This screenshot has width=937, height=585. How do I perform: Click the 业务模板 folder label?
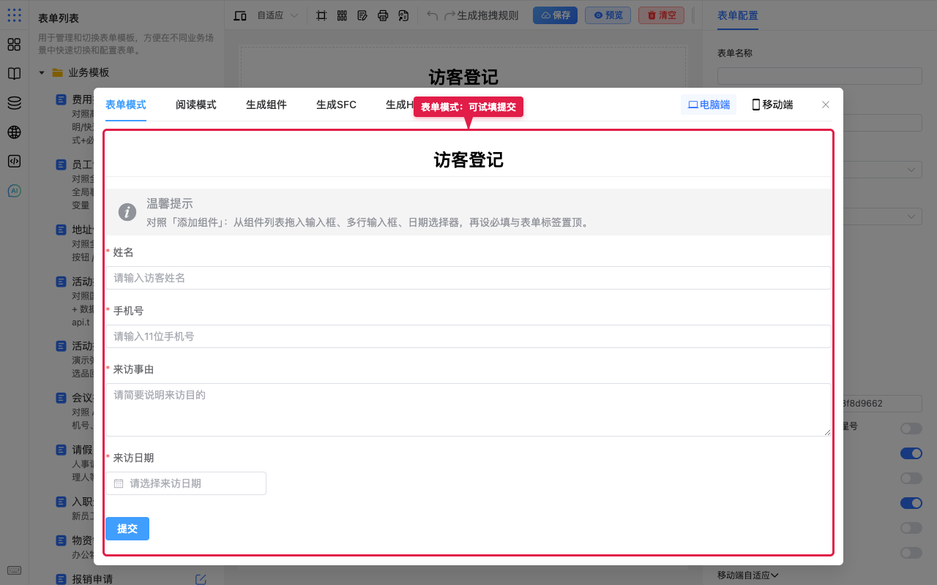pyautogui.click(x=89, y=72)
